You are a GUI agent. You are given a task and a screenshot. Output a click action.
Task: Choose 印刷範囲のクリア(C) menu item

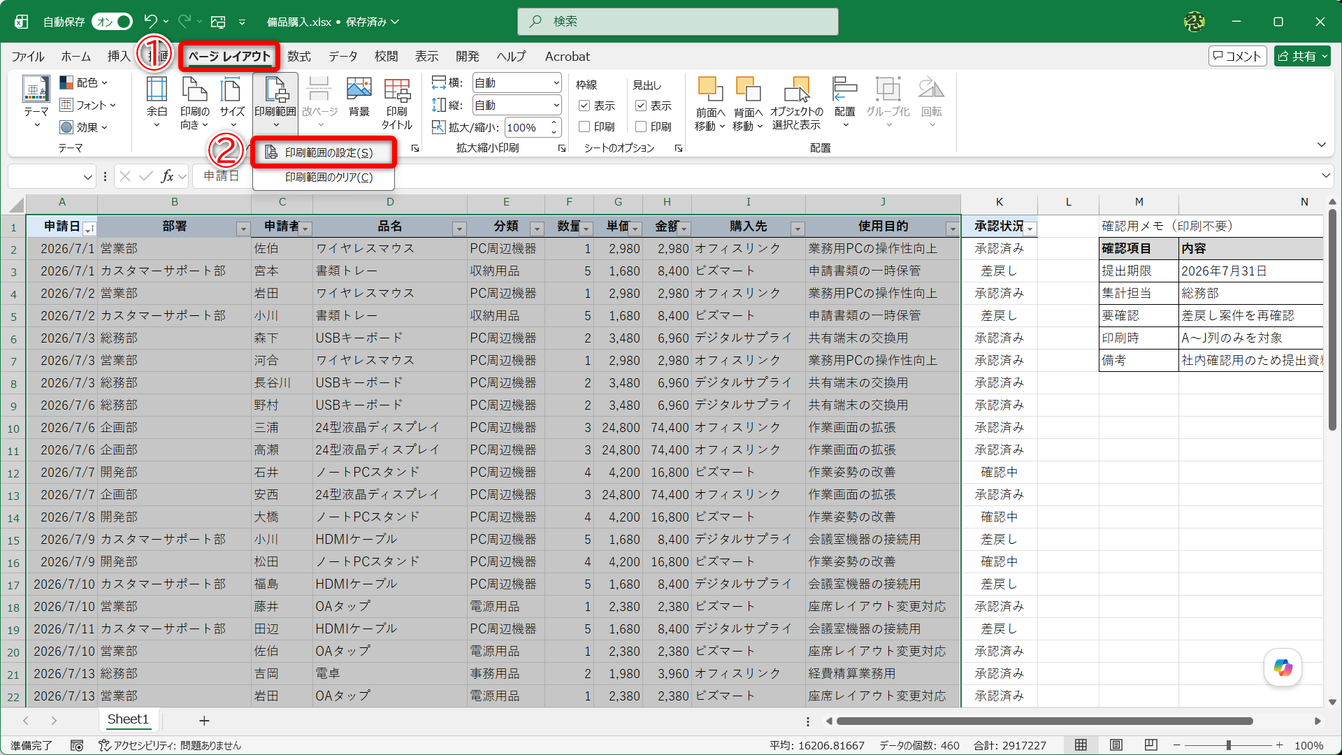(324, 178)
